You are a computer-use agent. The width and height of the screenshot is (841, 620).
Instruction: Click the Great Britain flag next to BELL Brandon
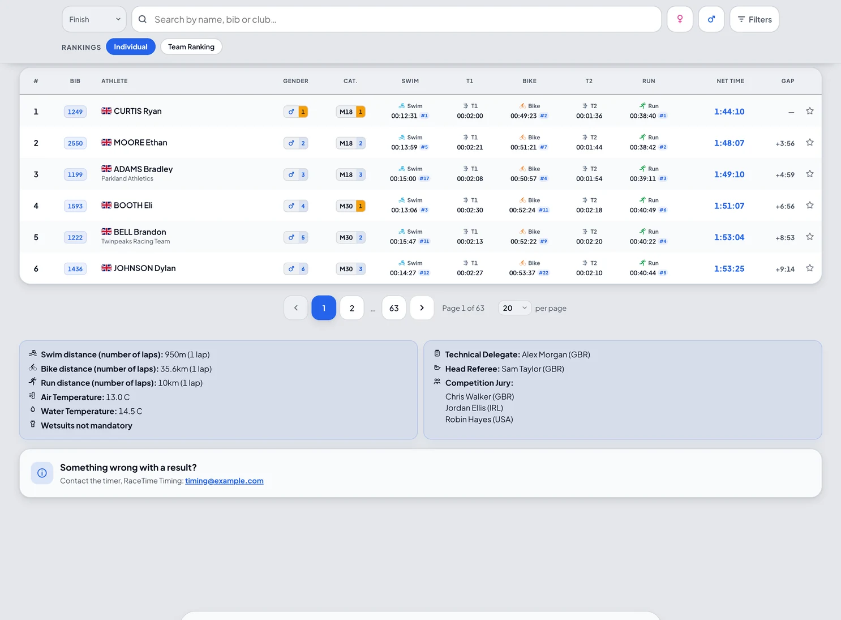point(106,232)
